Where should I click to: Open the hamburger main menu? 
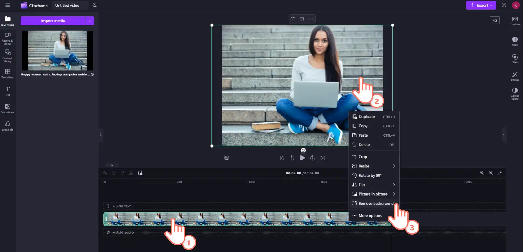(x=7, y=5)
